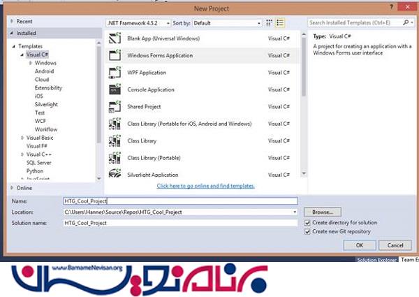The image size is (419, 297).
Task: Select SQL Server template category
Action: tap(38, 163)
